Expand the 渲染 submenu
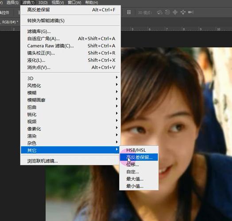The image size is (232, 221). [x=70, y=136]
